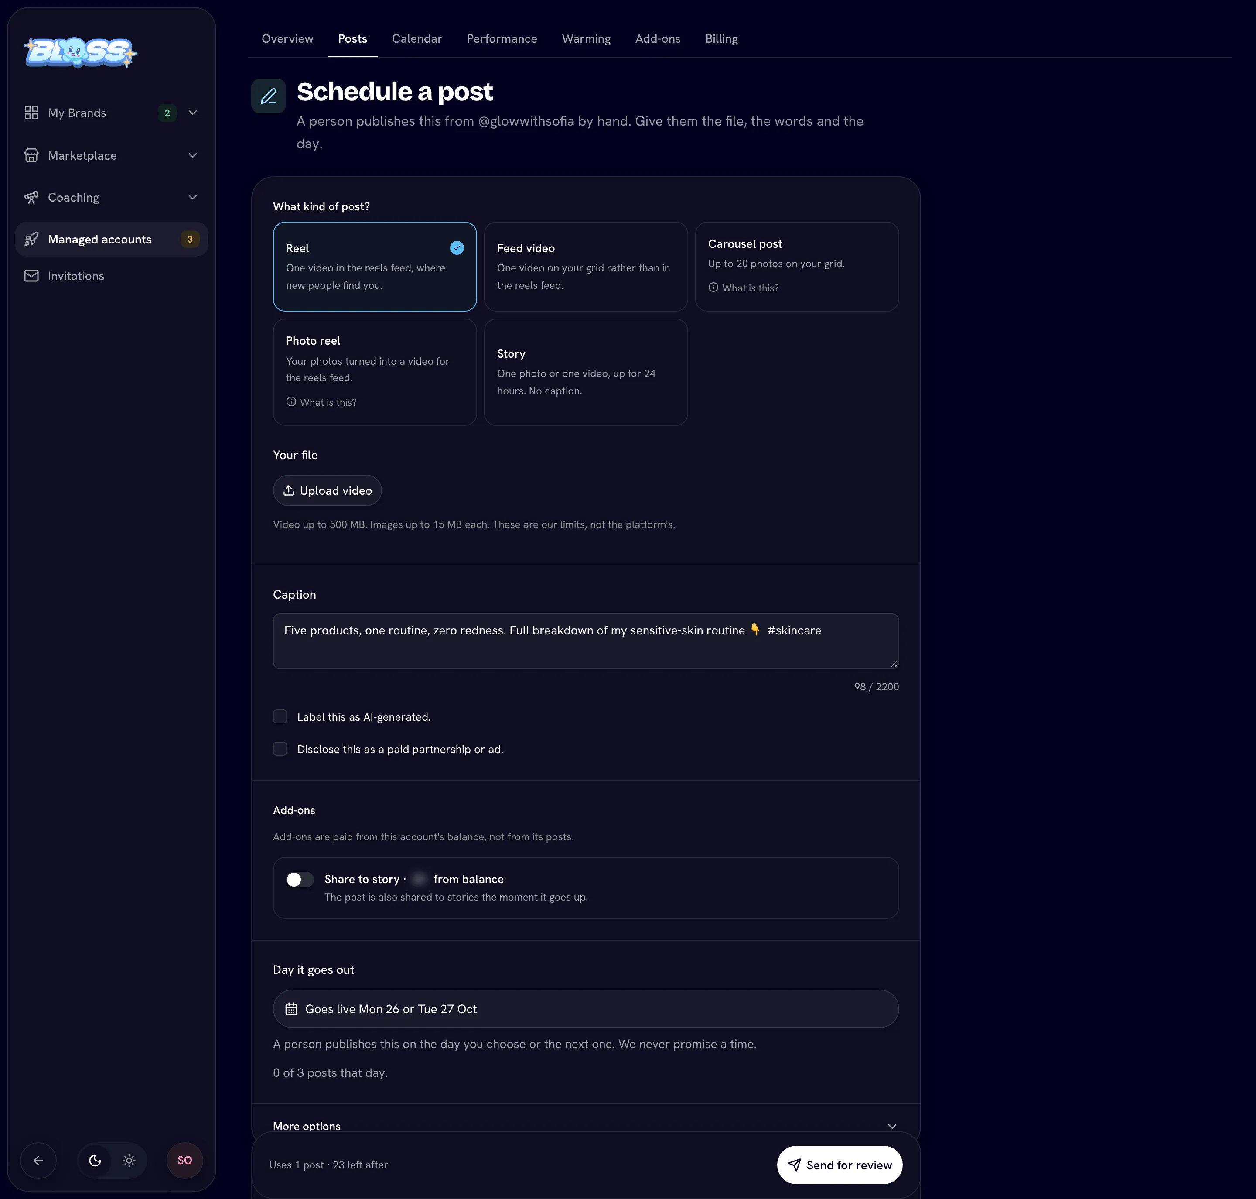
Task: Open the SO user avatar
Action: pos(184,1161)
